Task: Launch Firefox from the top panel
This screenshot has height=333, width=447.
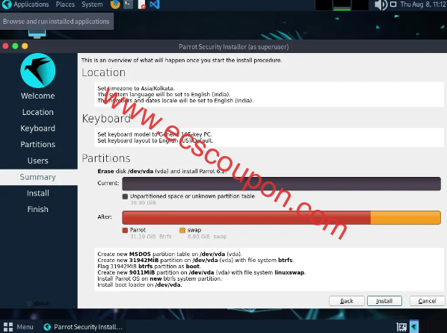Action: (x=115, y=4)
